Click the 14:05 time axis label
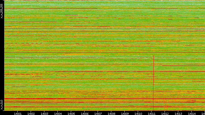 point(71,114)
